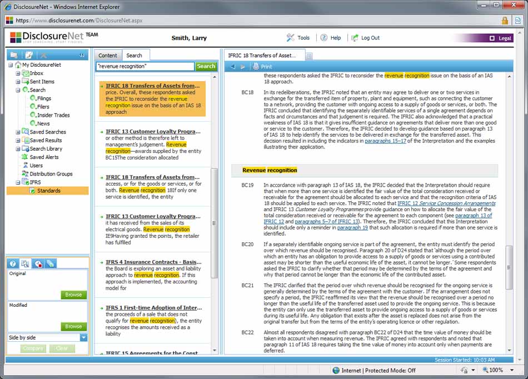Click the down arrow of the document scrollbar
The height and width of the screenshot is (379, 528).
pyautogui.click(x=509, y=351)
